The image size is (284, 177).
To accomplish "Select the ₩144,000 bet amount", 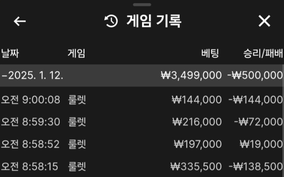I will click(x=197, y=100).
